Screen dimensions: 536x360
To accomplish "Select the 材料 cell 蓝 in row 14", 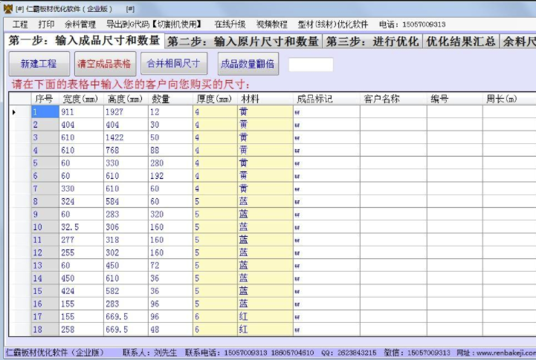I will click(x=265, y=278).
